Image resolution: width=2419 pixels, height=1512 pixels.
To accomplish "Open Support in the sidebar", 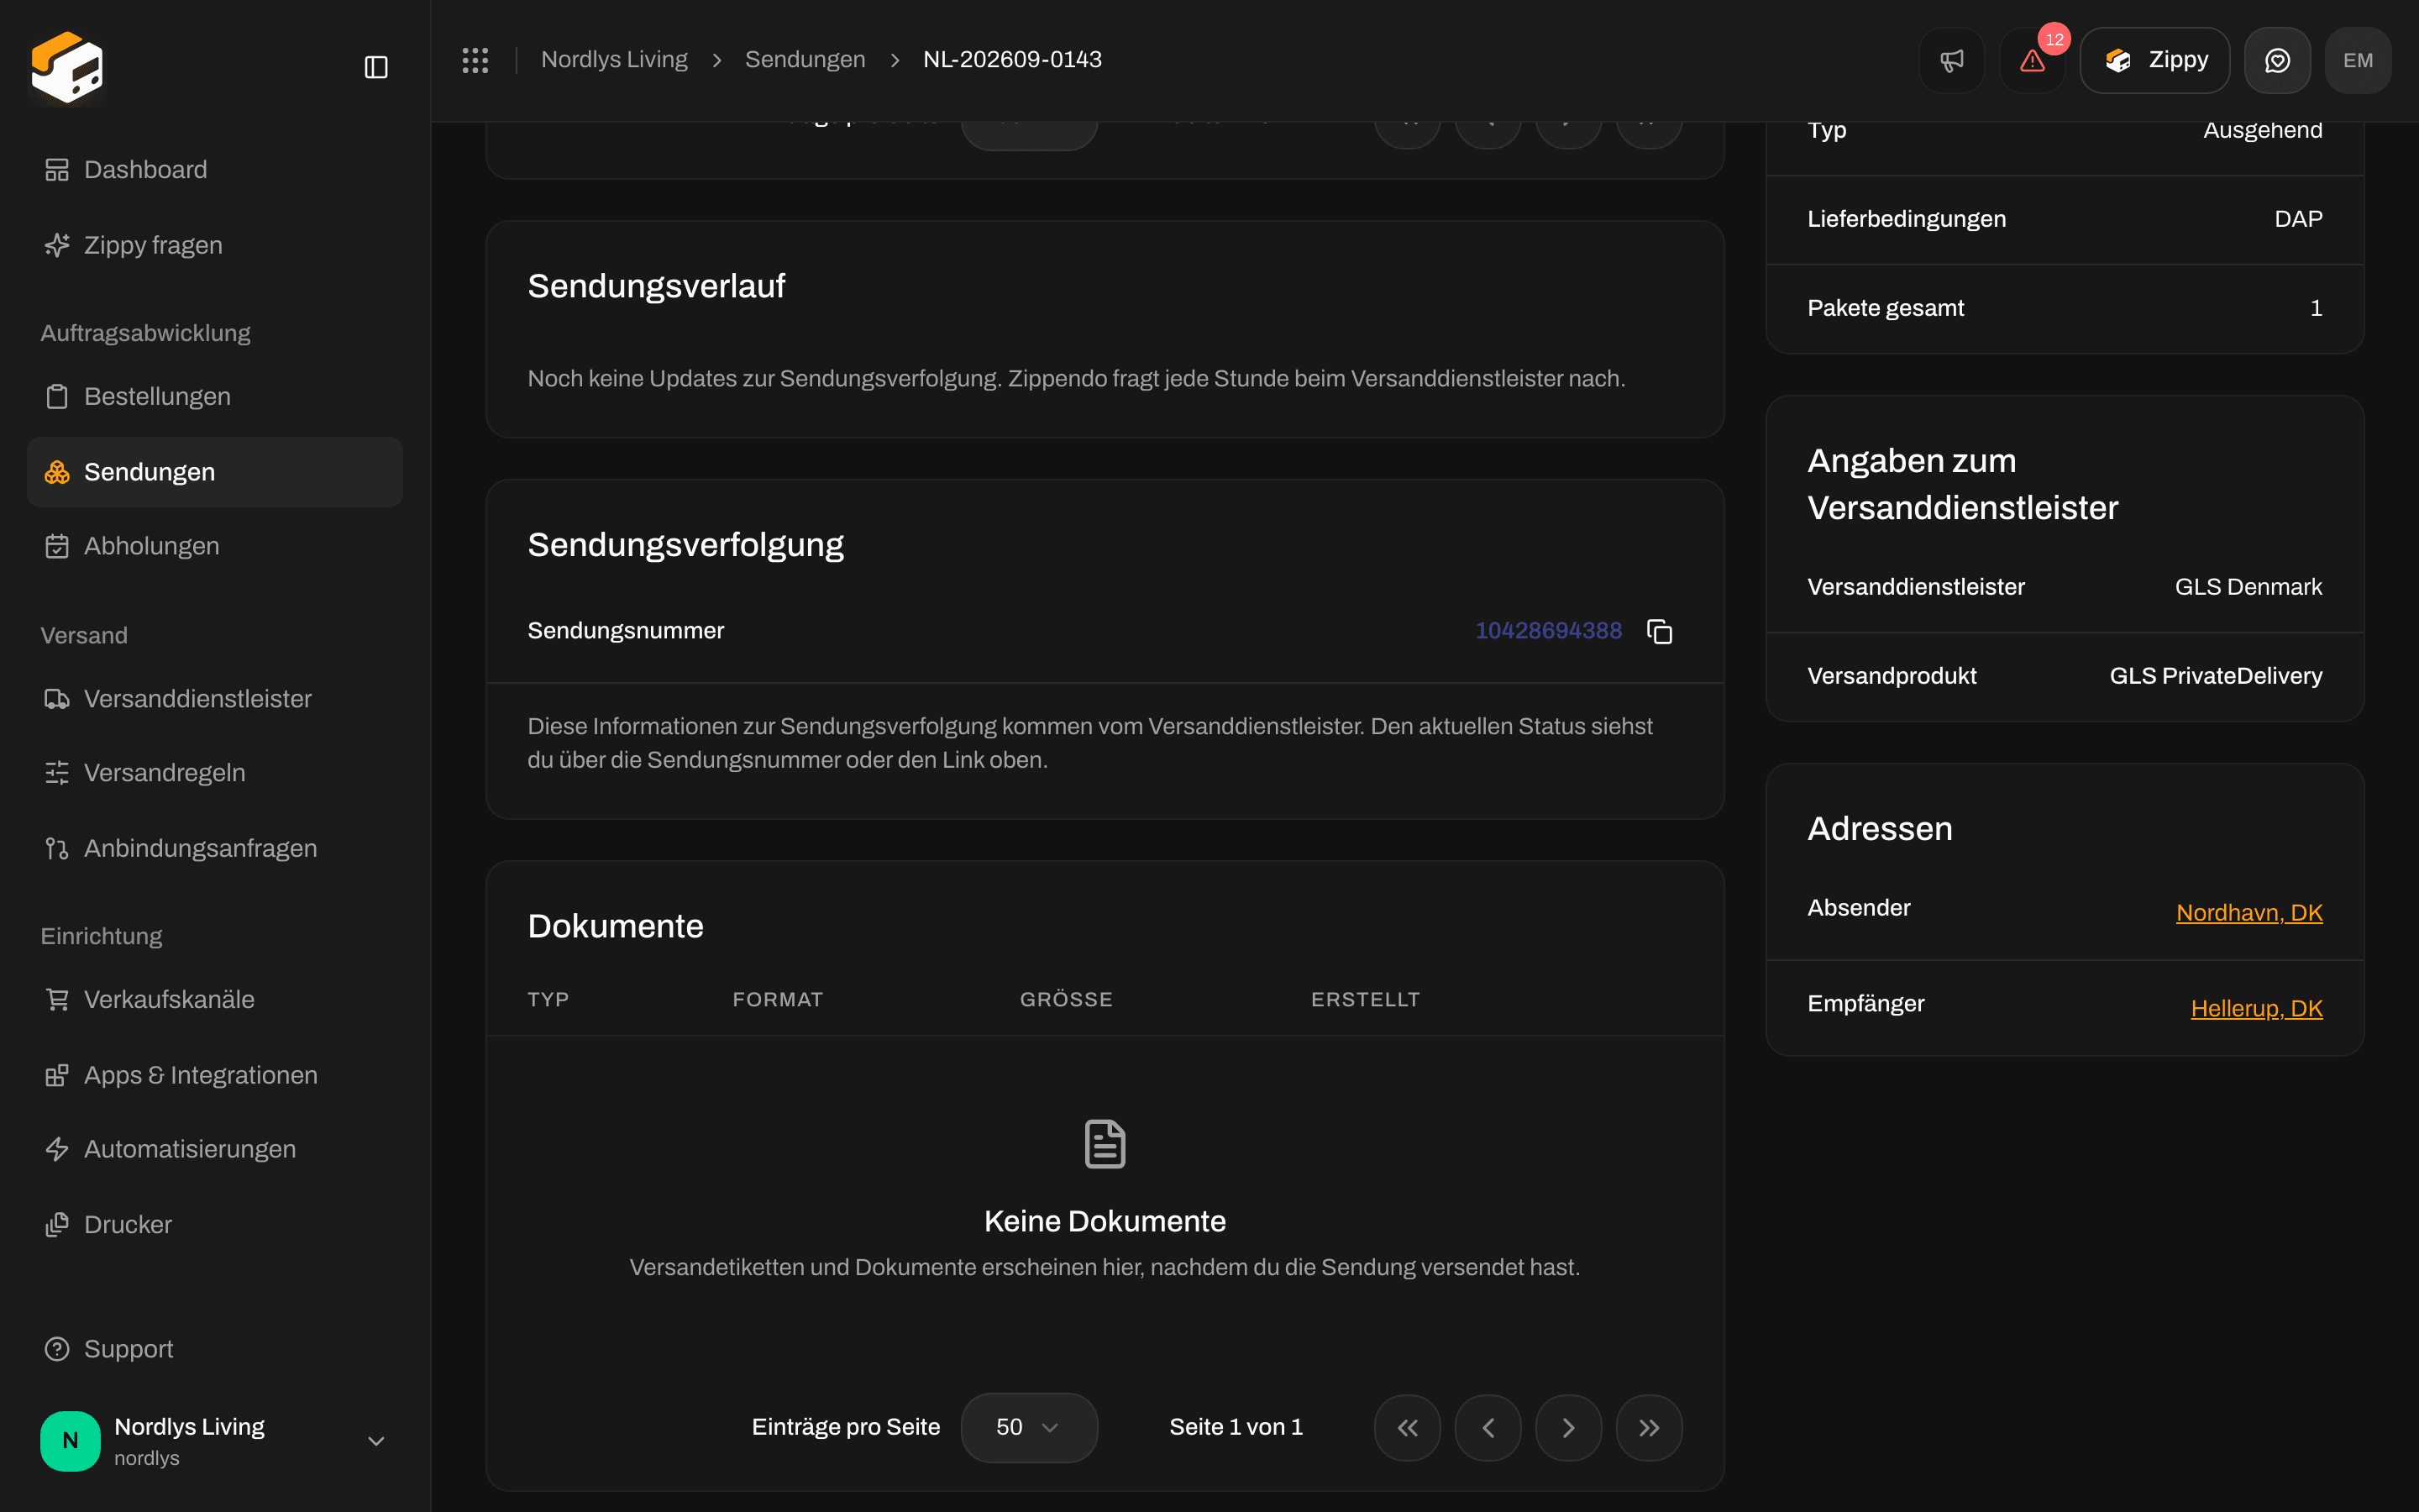I will (x=215, y=1349).
